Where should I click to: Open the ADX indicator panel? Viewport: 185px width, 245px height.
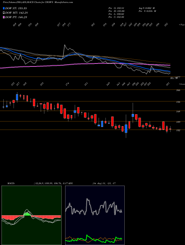pyautogui.click(x=95, y=215)
